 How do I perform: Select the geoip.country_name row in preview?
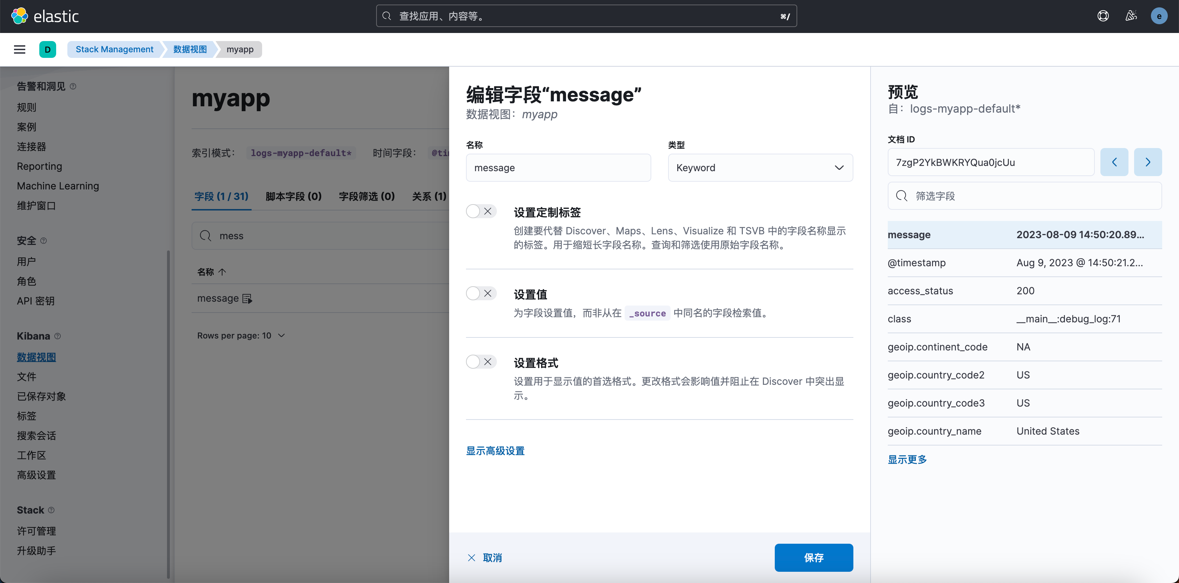tap(1025, 431)
